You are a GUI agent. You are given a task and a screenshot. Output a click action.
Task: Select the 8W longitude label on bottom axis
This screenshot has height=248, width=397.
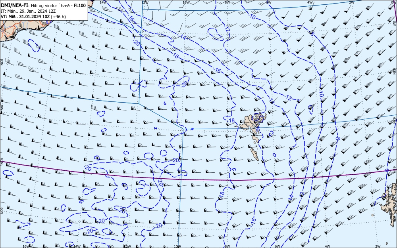coord(227,246)
